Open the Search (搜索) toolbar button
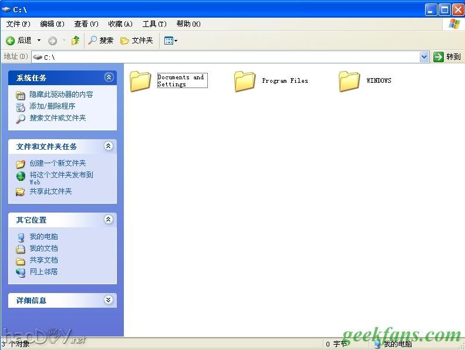465x350 pixels. coord(100,41)
